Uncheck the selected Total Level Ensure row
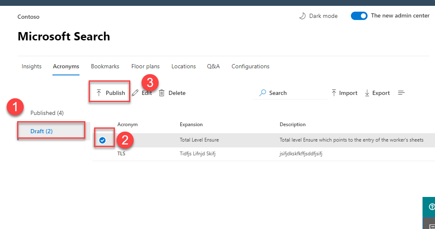Image resolution: width=435 pixels, height=229 pixels. (x=102, y=140)
